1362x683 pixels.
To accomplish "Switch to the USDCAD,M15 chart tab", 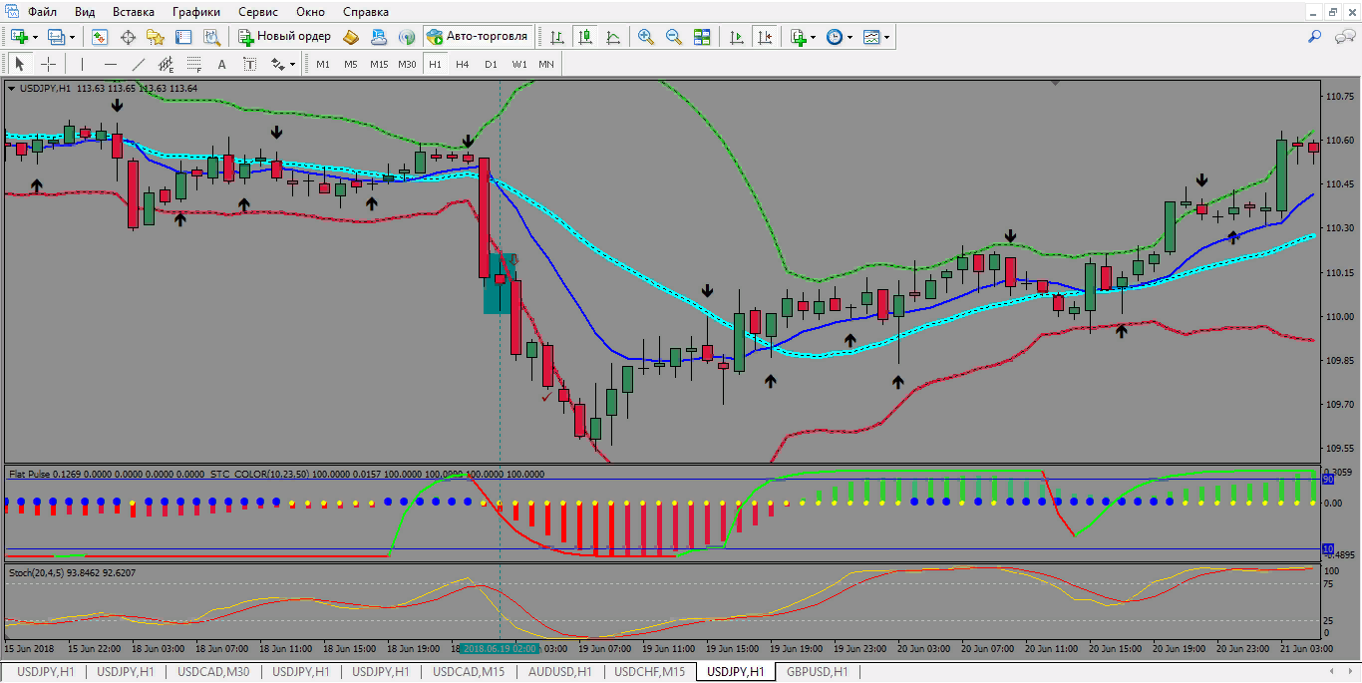I will pos(469,672).
